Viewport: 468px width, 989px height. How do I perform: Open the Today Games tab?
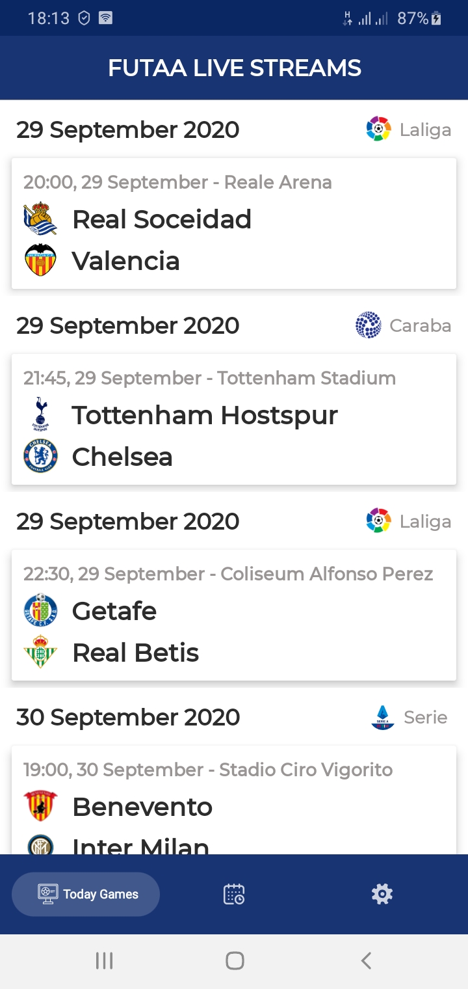coord(86,894)
